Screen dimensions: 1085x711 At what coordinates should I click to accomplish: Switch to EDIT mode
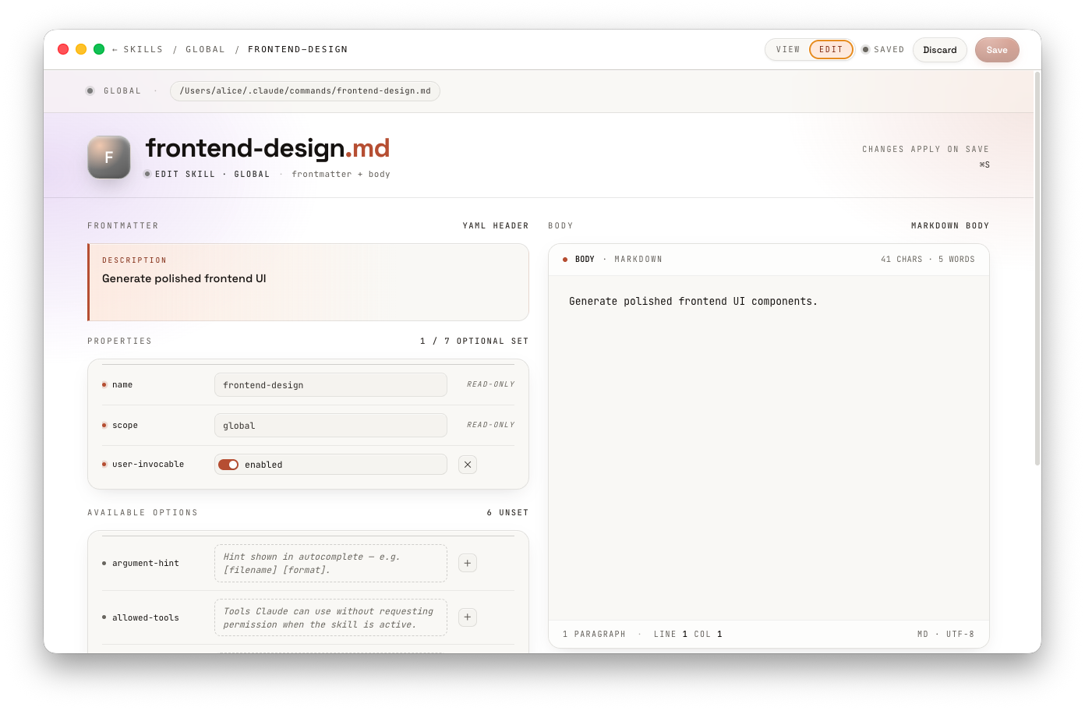click(831, 49)
